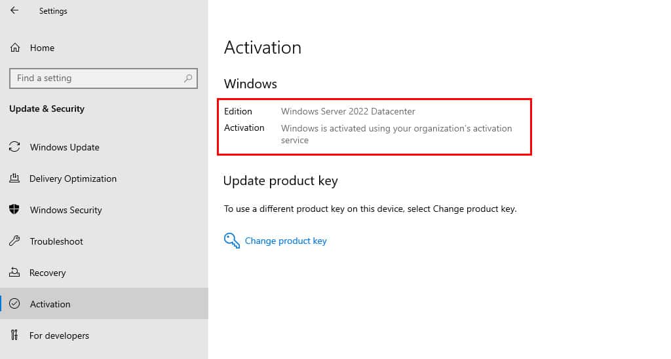This screenshot has width=671, height=359.
Task: Click the For developers tools icon
Action: tap(14, 335)
